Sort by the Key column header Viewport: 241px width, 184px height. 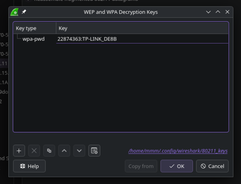pyautogui.click(x=141, y=28)
